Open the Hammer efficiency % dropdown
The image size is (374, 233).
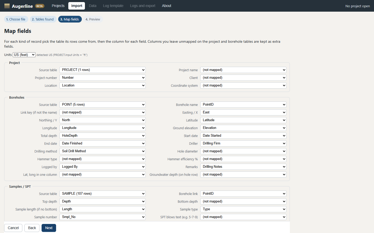(x=243, y=159)
